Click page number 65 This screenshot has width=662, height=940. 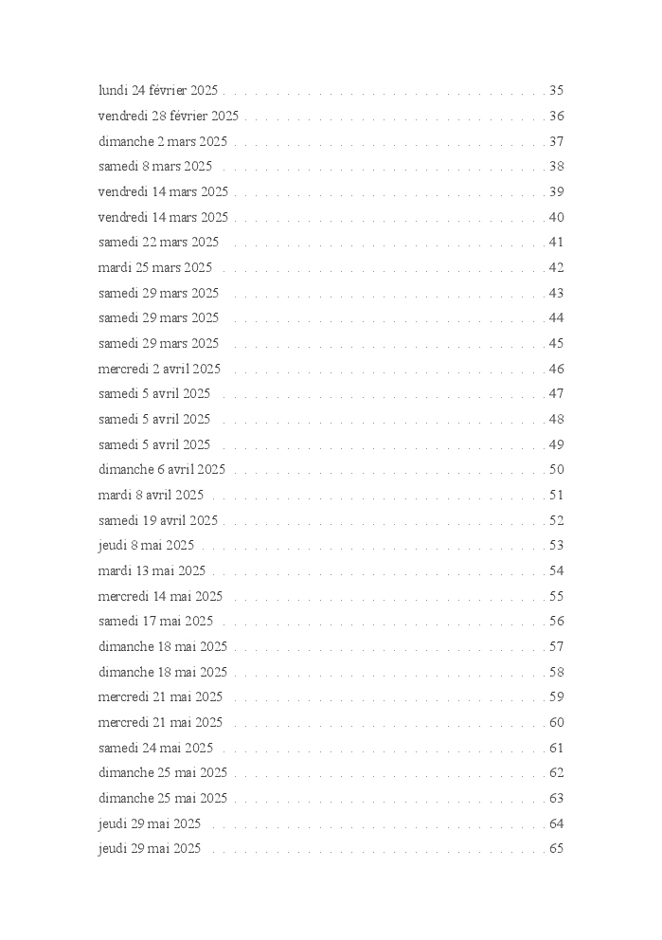557,848
